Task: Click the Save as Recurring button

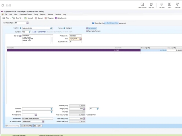Action: (13, 126)
